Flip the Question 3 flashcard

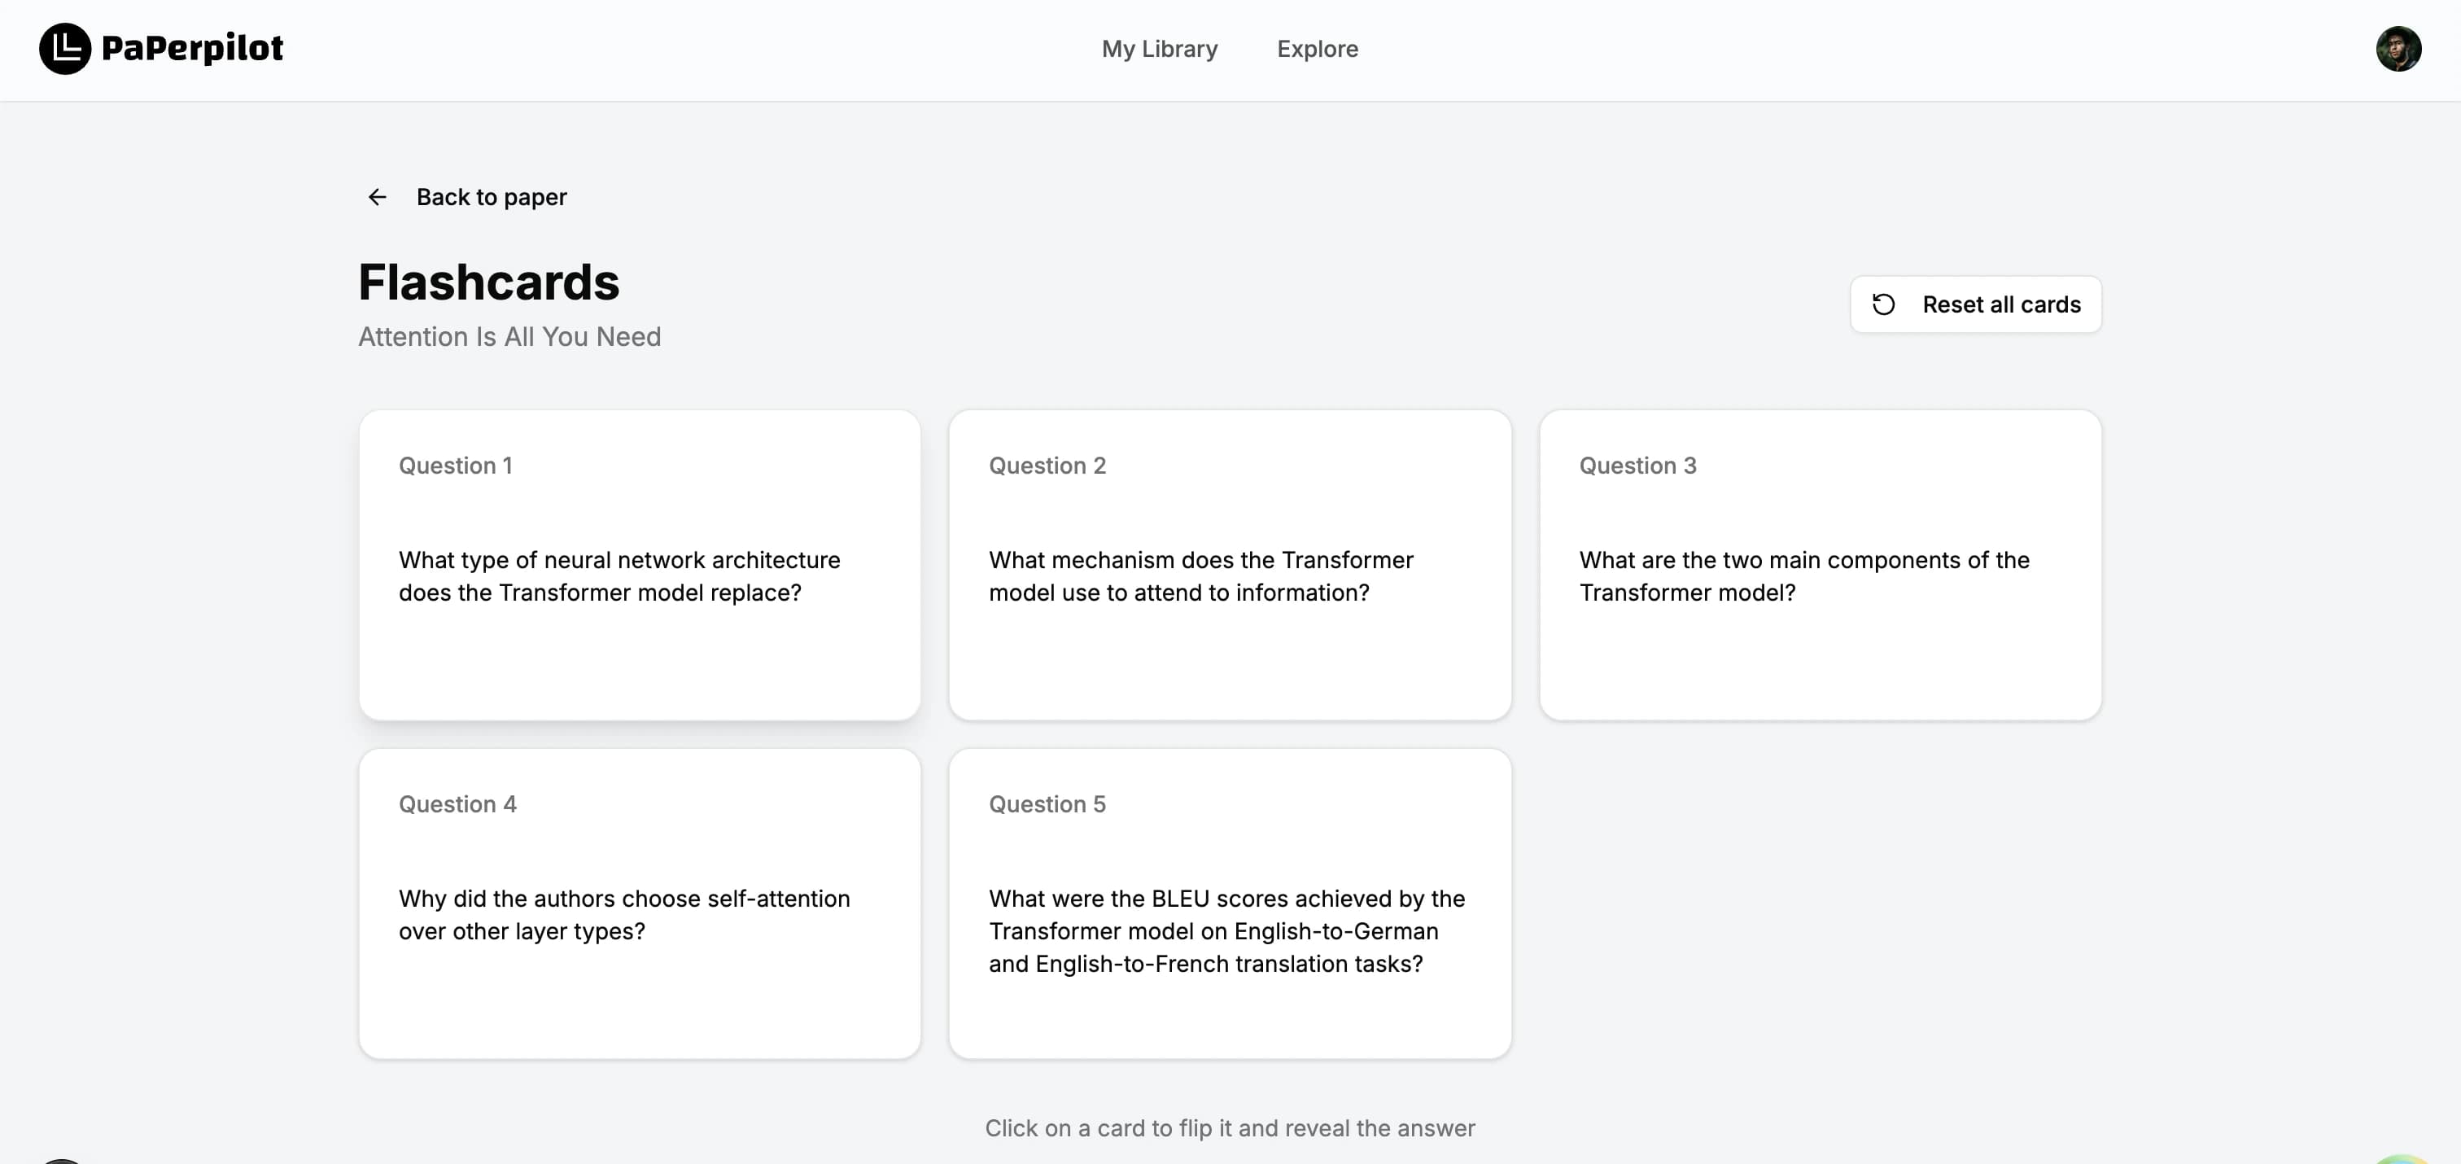click(x=1820, y=565)
